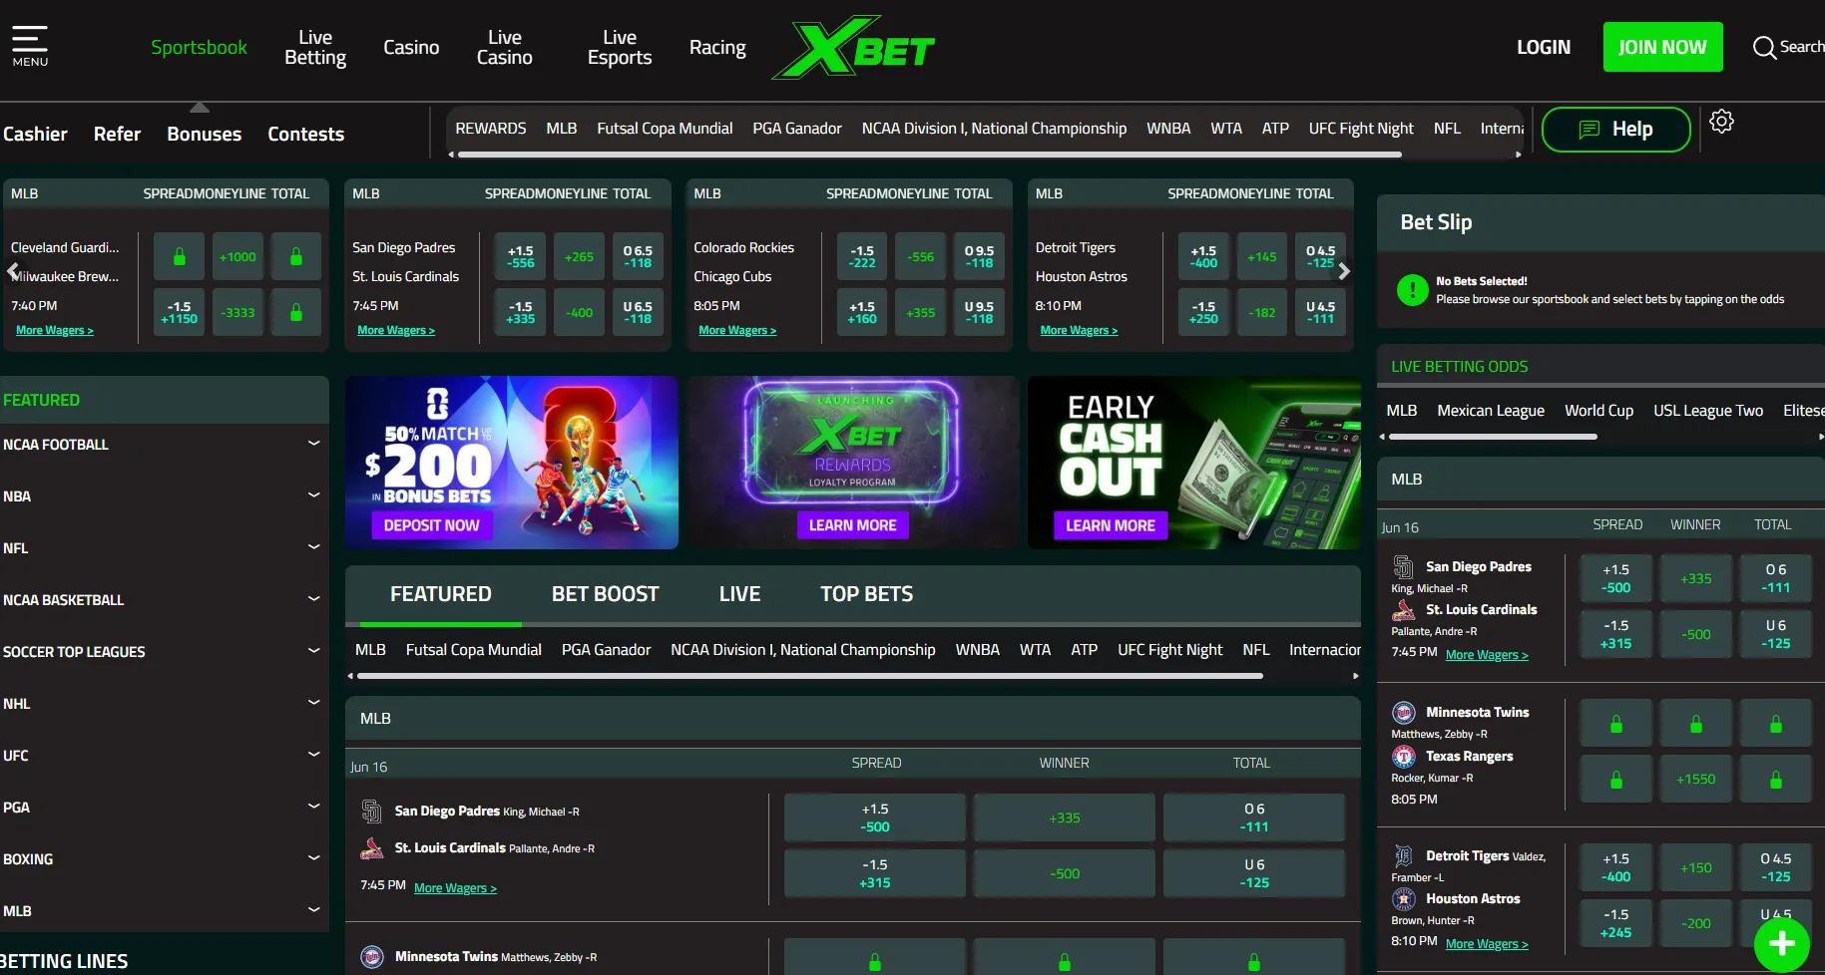Image resolution: width=1825 pixels, height=975 pixels.
Task: Select Cardinals -500 winner in featured list
Action: (1065, 873)
